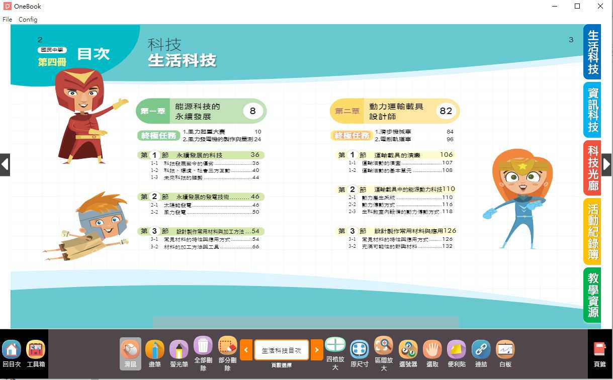Switch to the 科技光廊 side tab

click(x=593, y=168)
